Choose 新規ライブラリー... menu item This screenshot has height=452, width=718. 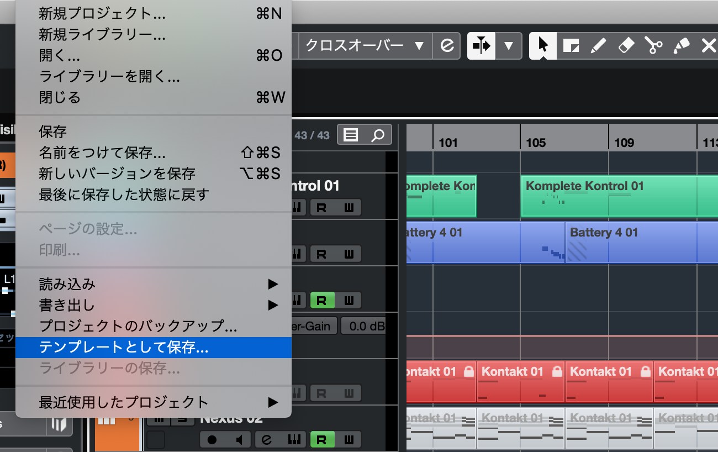coord(154,35)
